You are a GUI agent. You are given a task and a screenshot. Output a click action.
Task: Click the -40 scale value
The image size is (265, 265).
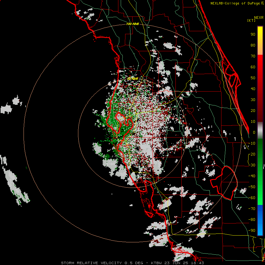[252, 176]
